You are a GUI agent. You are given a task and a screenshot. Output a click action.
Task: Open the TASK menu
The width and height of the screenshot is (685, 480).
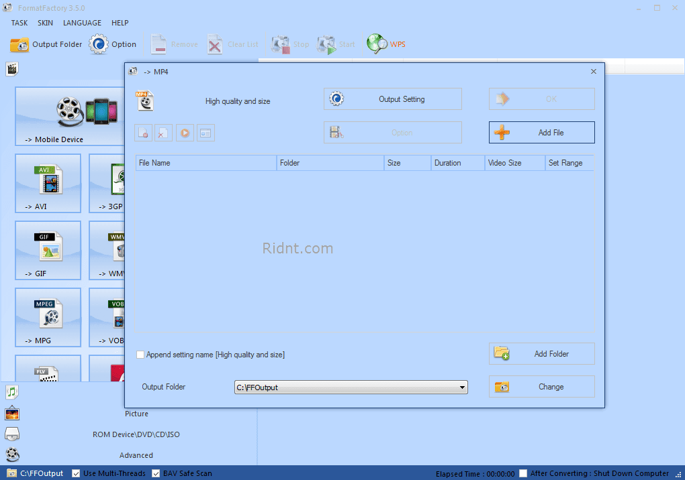coord(19,23)
